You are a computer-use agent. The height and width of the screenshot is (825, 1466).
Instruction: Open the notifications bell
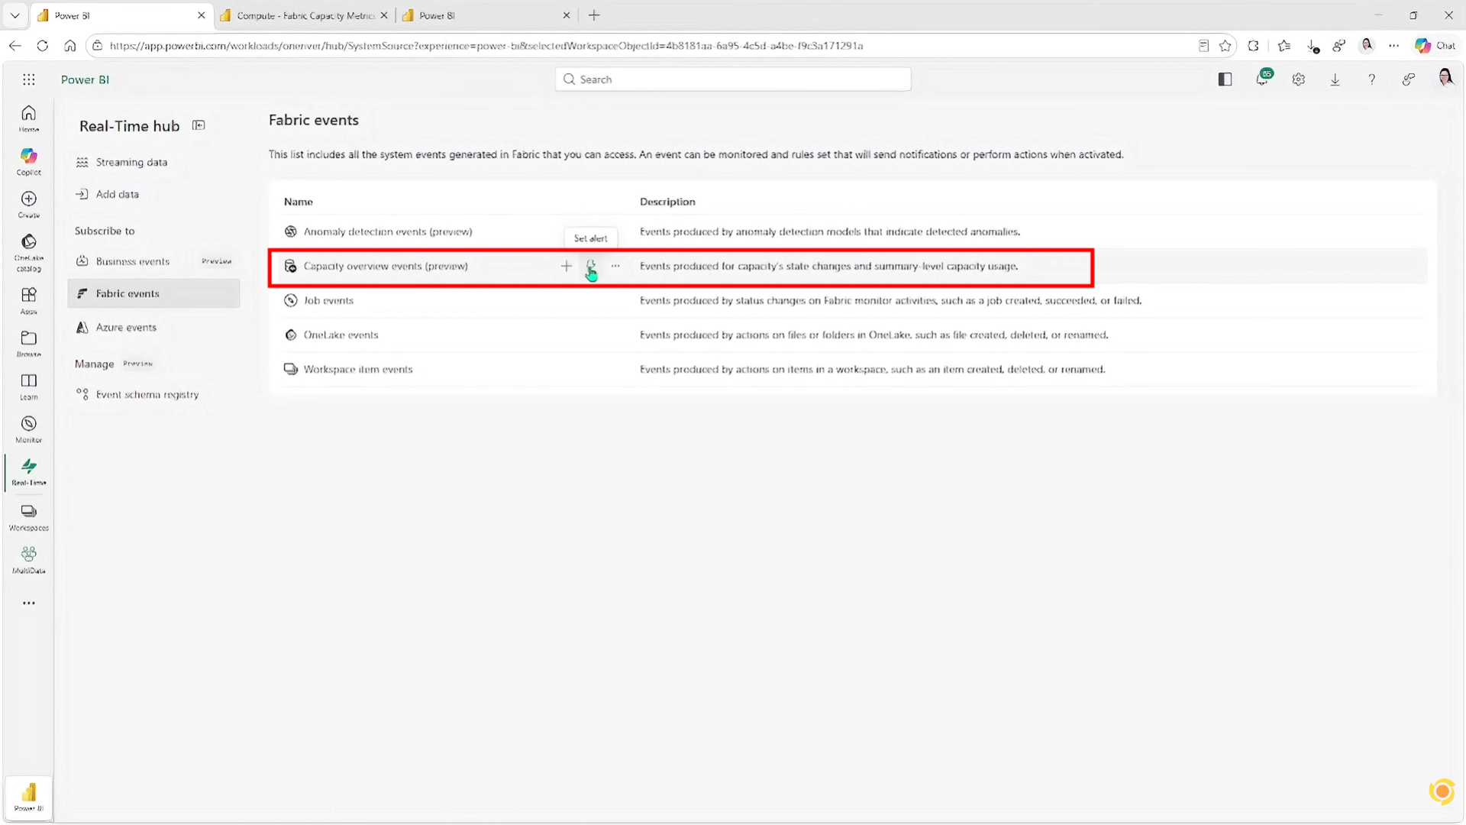click(1264, 79)
